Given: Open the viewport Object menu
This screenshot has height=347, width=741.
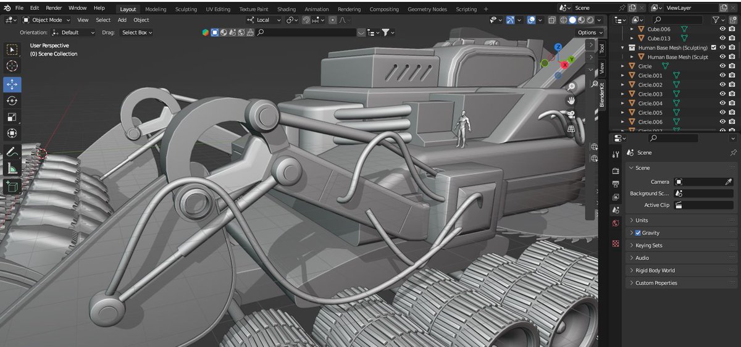Looking at the screenshot, I should click(x=141, y=20).
